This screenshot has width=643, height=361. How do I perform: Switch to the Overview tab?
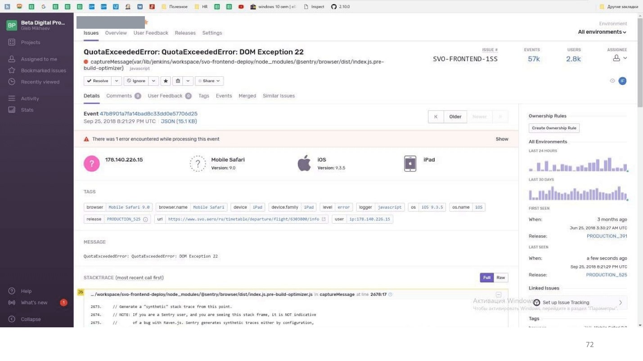(x=116, y=33)
